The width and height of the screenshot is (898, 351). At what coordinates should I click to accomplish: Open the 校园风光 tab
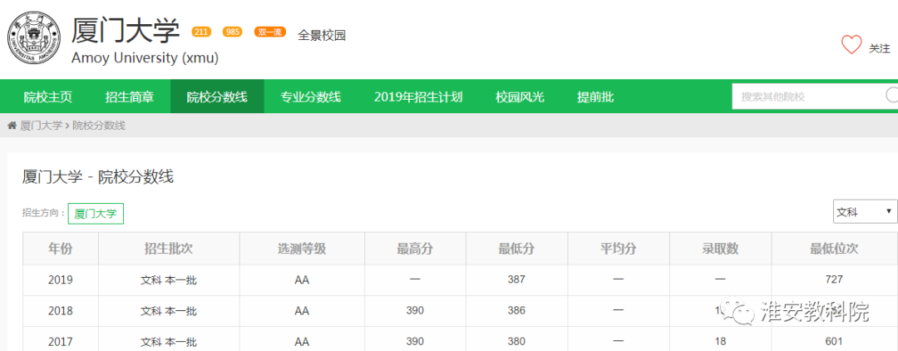[520, 96]
